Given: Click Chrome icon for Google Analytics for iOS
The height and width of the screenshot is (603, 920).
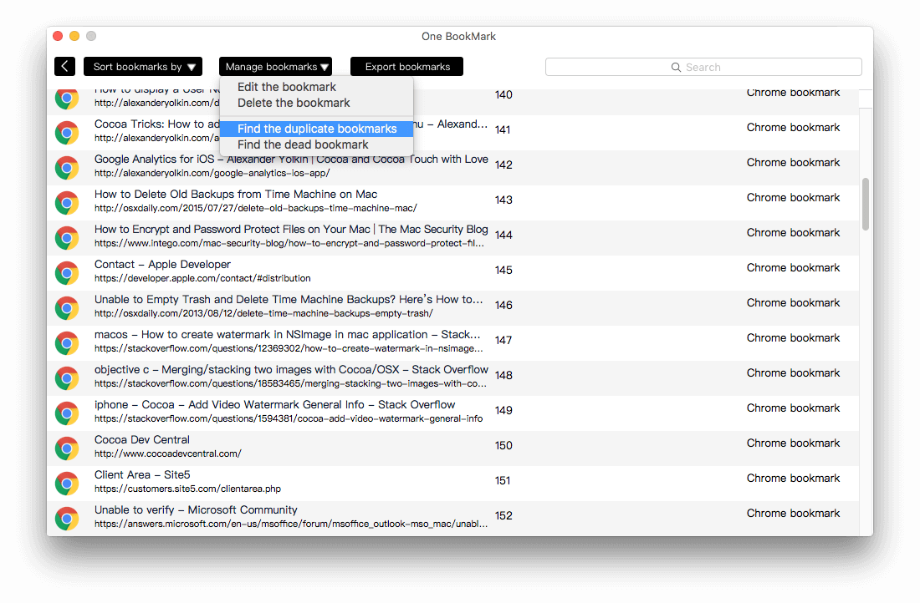Looking at the screenshot, I should pyautogui.click(x=67, y=168).
